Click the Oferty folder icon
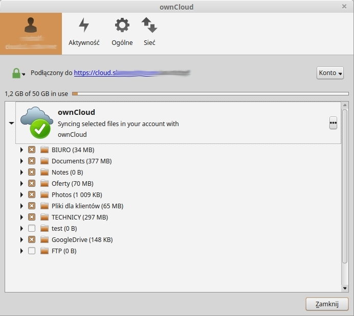This screenshot has width=354, height=316. tap(45, 183)
